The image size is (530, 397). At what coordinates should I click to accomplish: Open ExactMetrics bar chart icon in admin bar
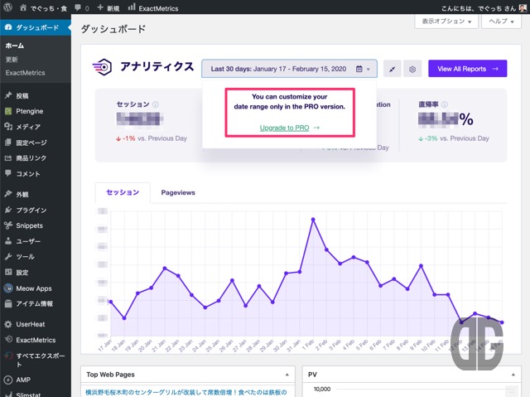132,7
